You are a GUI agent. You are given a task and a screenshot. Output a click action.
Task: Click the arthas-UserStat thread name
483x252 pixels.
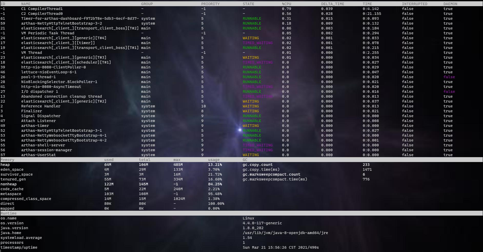38,155
